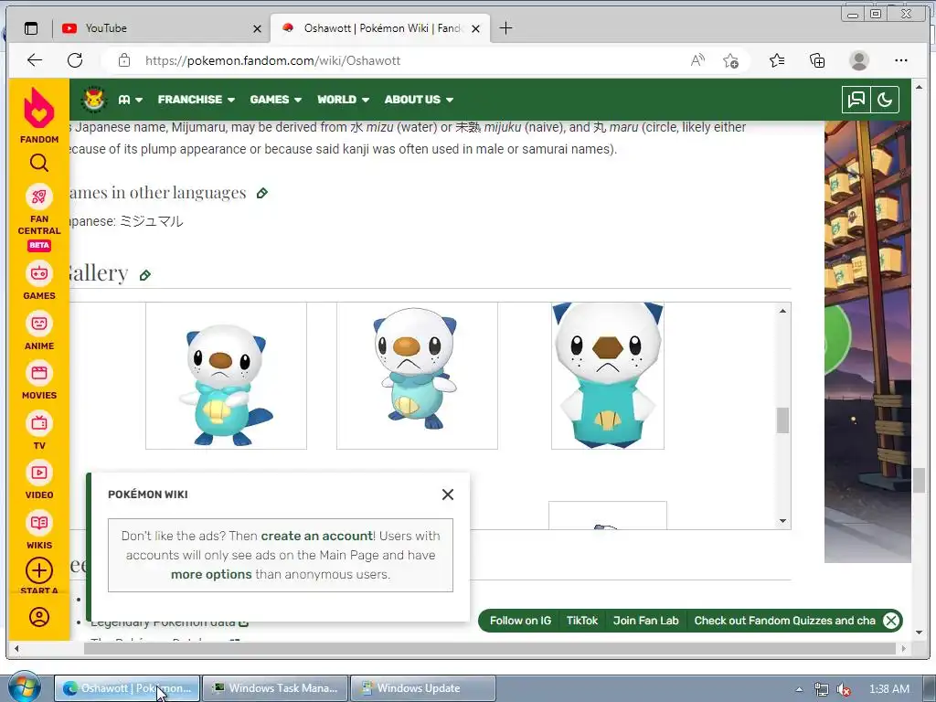Screen dimensions: 936x702
Task: Open Fandom search magnifier icon
Action: point(39,163)
